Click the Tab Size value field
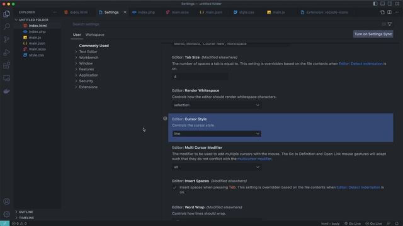The width and height of the screenshot is (403, 226). coord(200,77)
